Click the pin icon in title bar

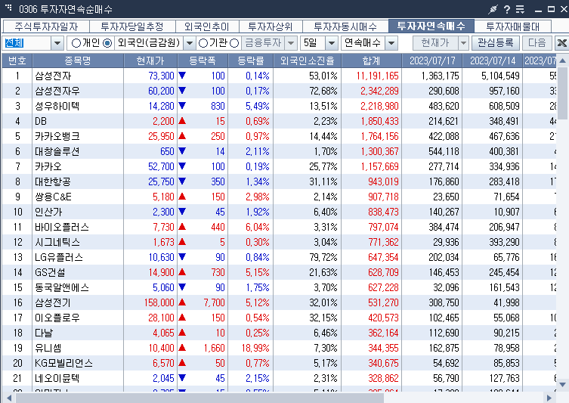click(x=493, y=9)
